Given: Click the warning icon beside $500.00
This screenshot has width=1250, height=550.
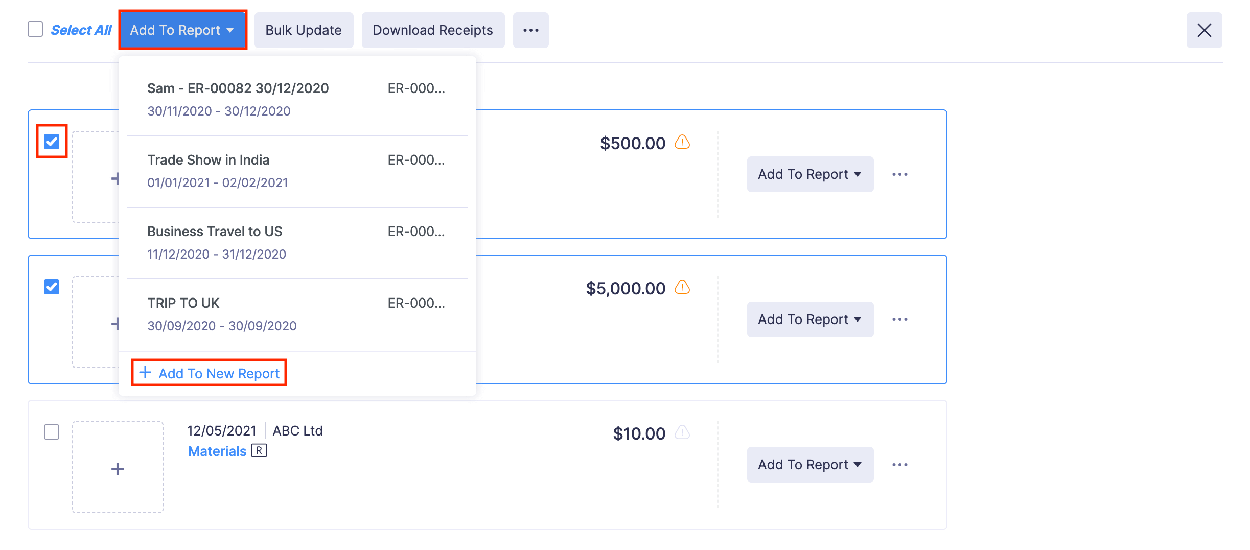Looking at the screenshot, I should pos(682,143).
